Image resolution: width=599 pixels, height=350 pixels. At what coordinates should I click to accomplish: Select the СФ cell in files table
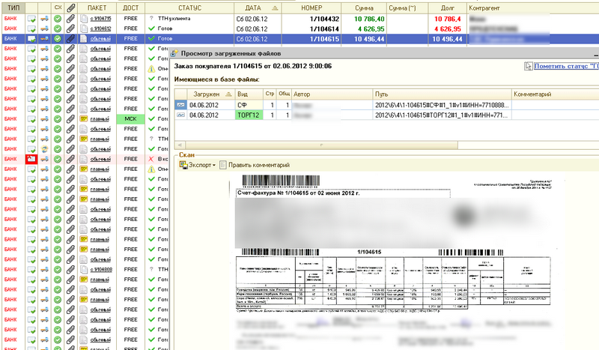[249, 105]
